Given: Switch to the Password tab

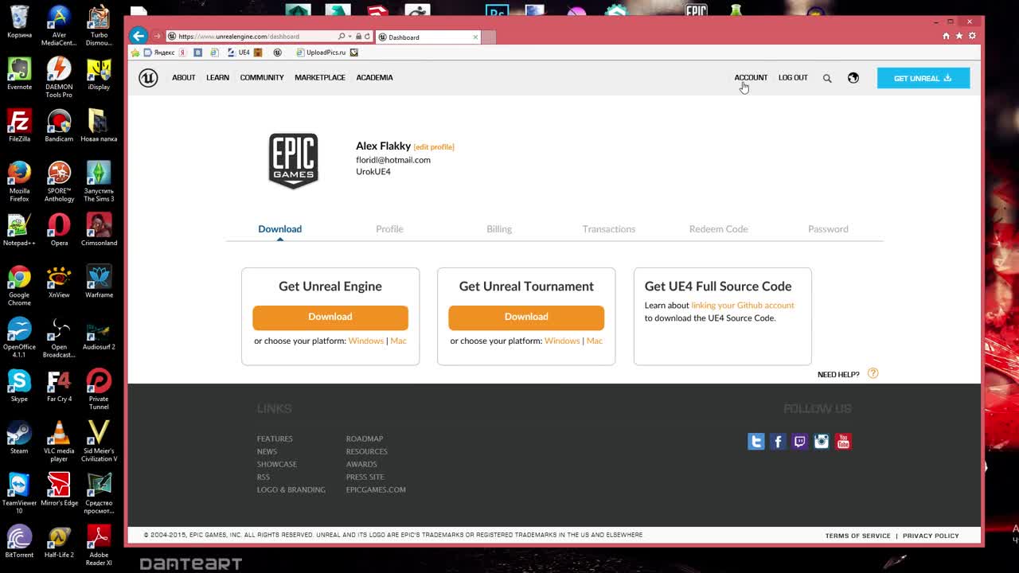Looking at the screenshot, I should (x=828, y=229).
